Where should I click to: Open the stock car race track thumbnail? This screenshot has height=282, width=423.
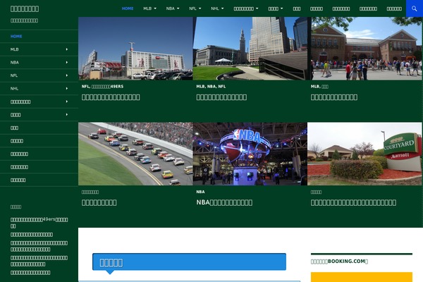tap(135, 154)
